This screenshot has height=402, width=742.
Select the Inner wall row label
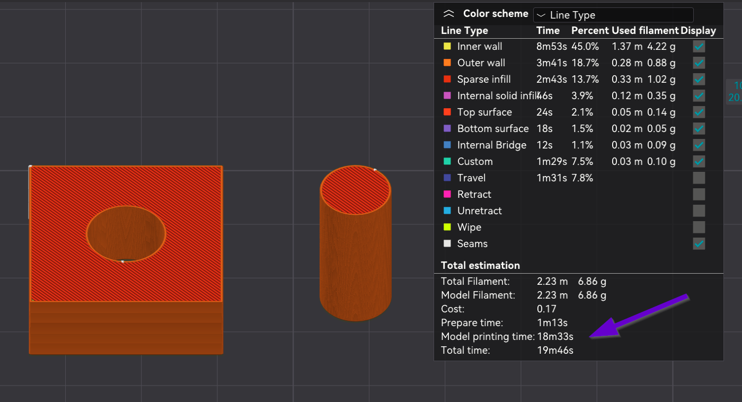[480, 46]
